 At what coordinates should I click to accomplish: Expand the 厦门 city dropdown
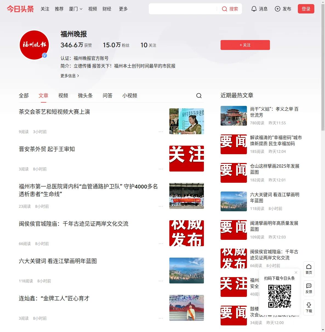pyautogui.click(x=76, y=9)
